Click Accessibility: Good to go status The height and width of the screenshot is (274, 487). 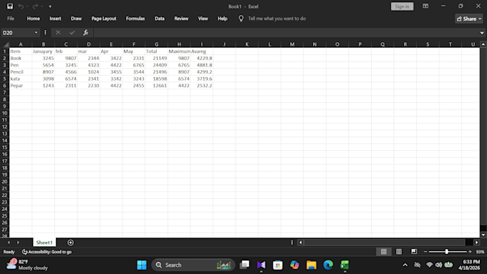pyautogui.click(x=47, y=252)
